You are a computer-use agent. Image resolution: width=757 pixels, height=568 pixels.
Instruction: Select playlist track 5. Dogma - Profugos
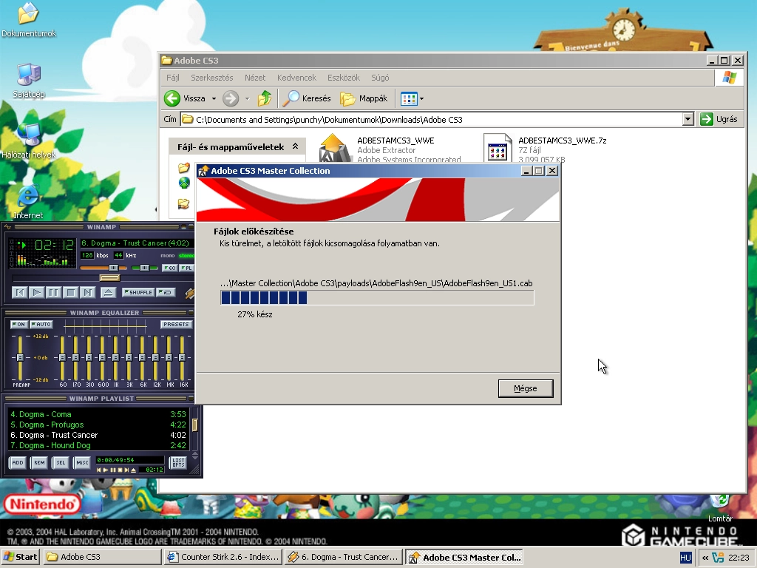(98, 425)
